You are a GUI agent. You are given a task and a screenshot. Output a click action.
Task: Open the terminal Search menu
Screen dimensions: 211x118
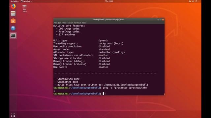[x=70, y=23]
